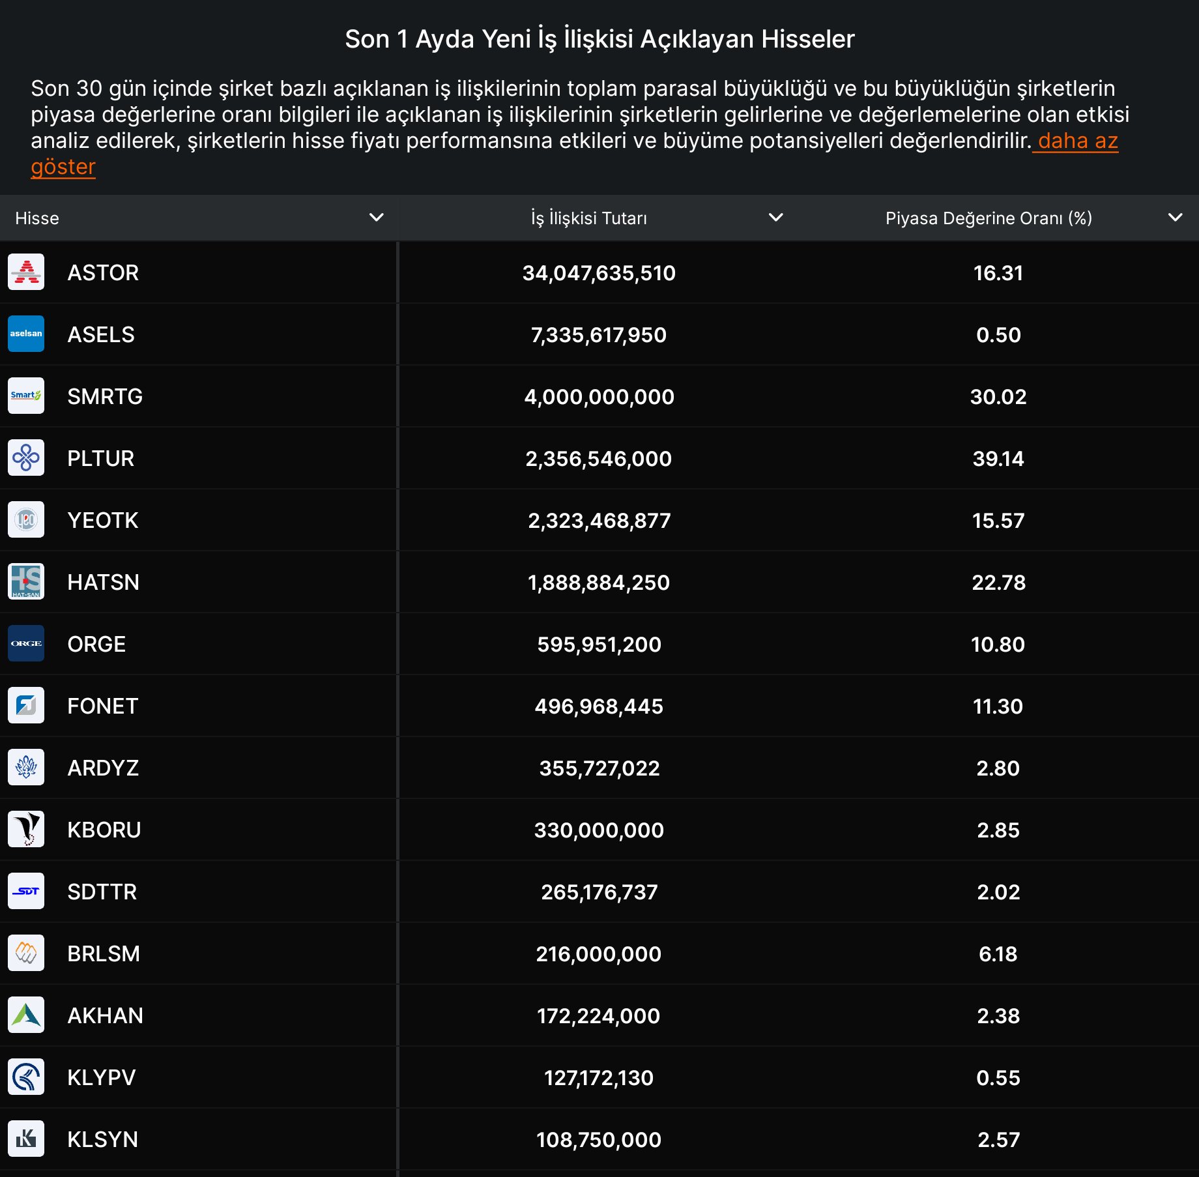Click the KLYPV ticker name
Image resolution: width=1199 pixels, height=1177 pixels.
point(102,1077)
